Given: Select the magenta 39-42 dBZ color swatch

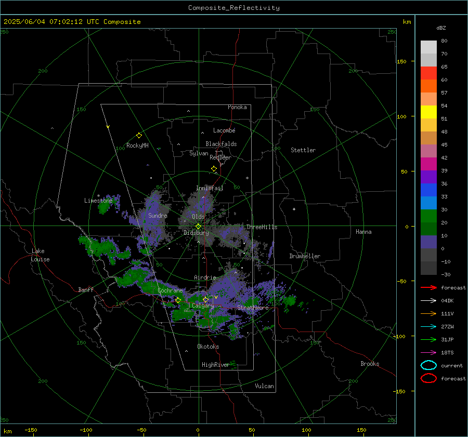Looking at the screenshot, I should click(428, 164).
